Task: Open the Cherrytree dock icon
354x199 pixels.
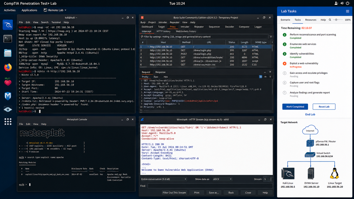Action: (x=8, y=82)
